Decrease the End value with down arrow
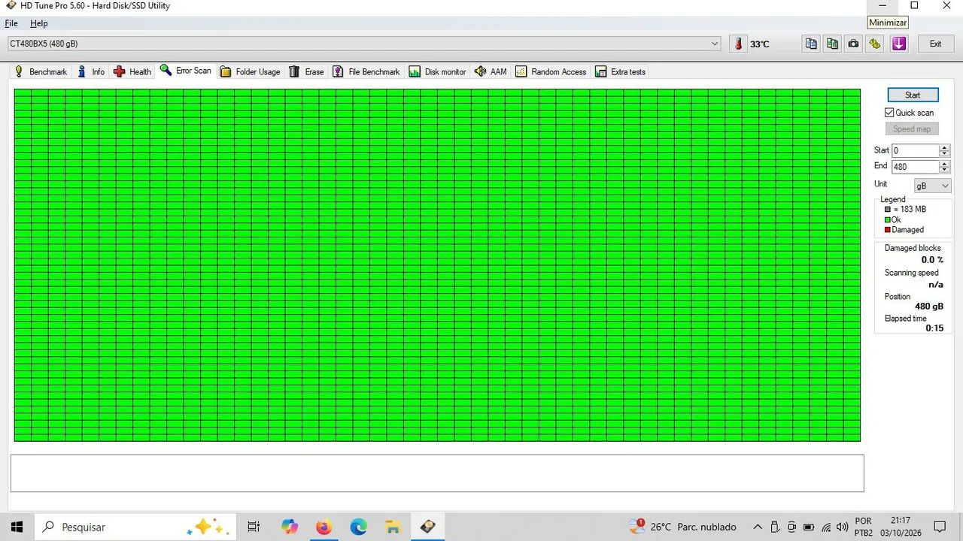The width and height of the screenshot is (963, 541). [945, 171]
